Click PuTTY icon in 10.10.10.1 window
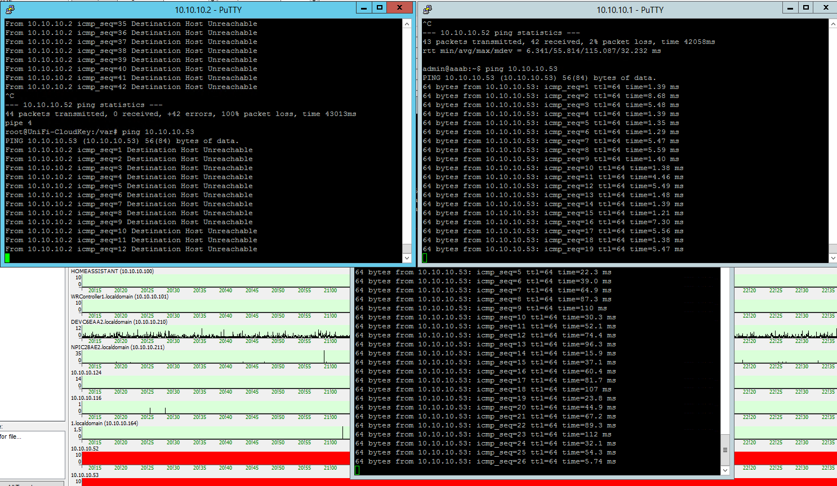The width and height of the screenshot is (837, 486). click(428, 10)
